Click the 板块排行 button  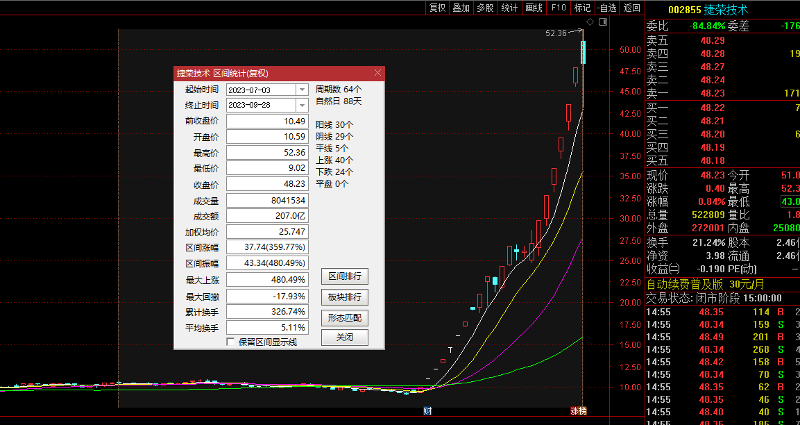click(x=344, y=297)
